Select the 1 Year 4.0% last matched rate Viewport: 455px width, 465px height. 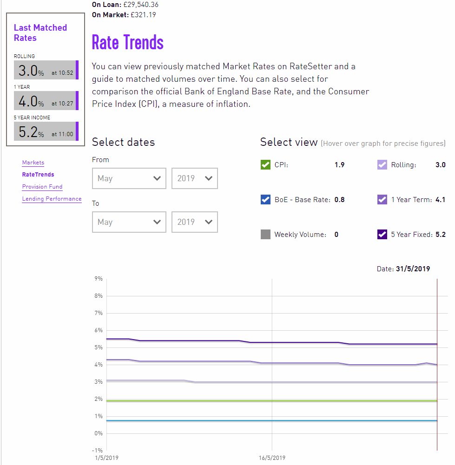coord(46,100)
